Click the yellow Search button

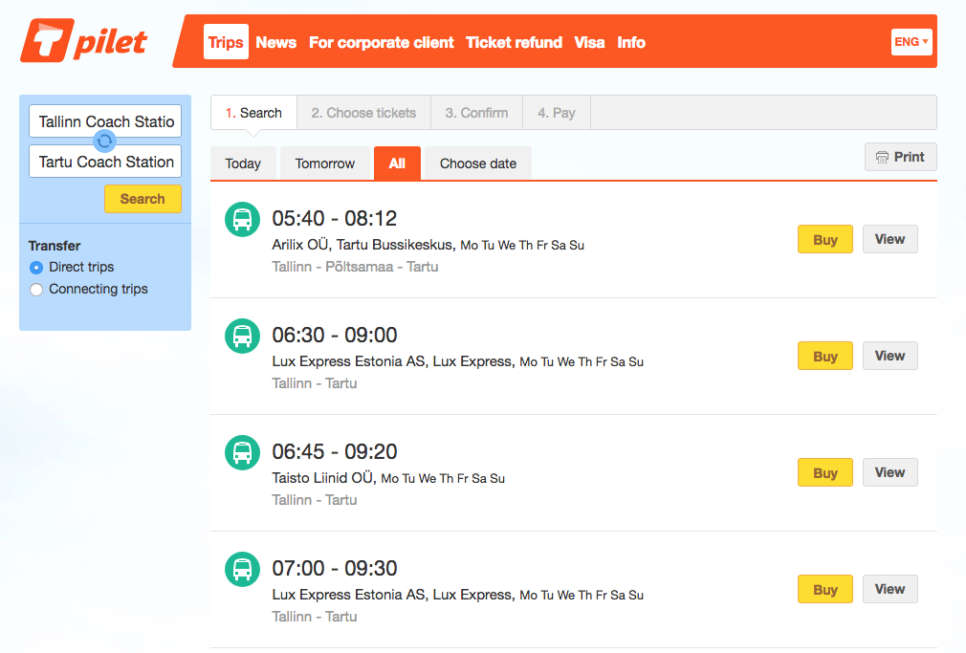coord(143,199)
